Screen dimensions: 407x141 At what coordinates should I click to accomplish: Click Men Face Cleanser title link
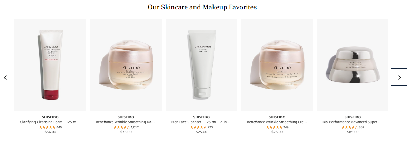click(x=201, y=122)
